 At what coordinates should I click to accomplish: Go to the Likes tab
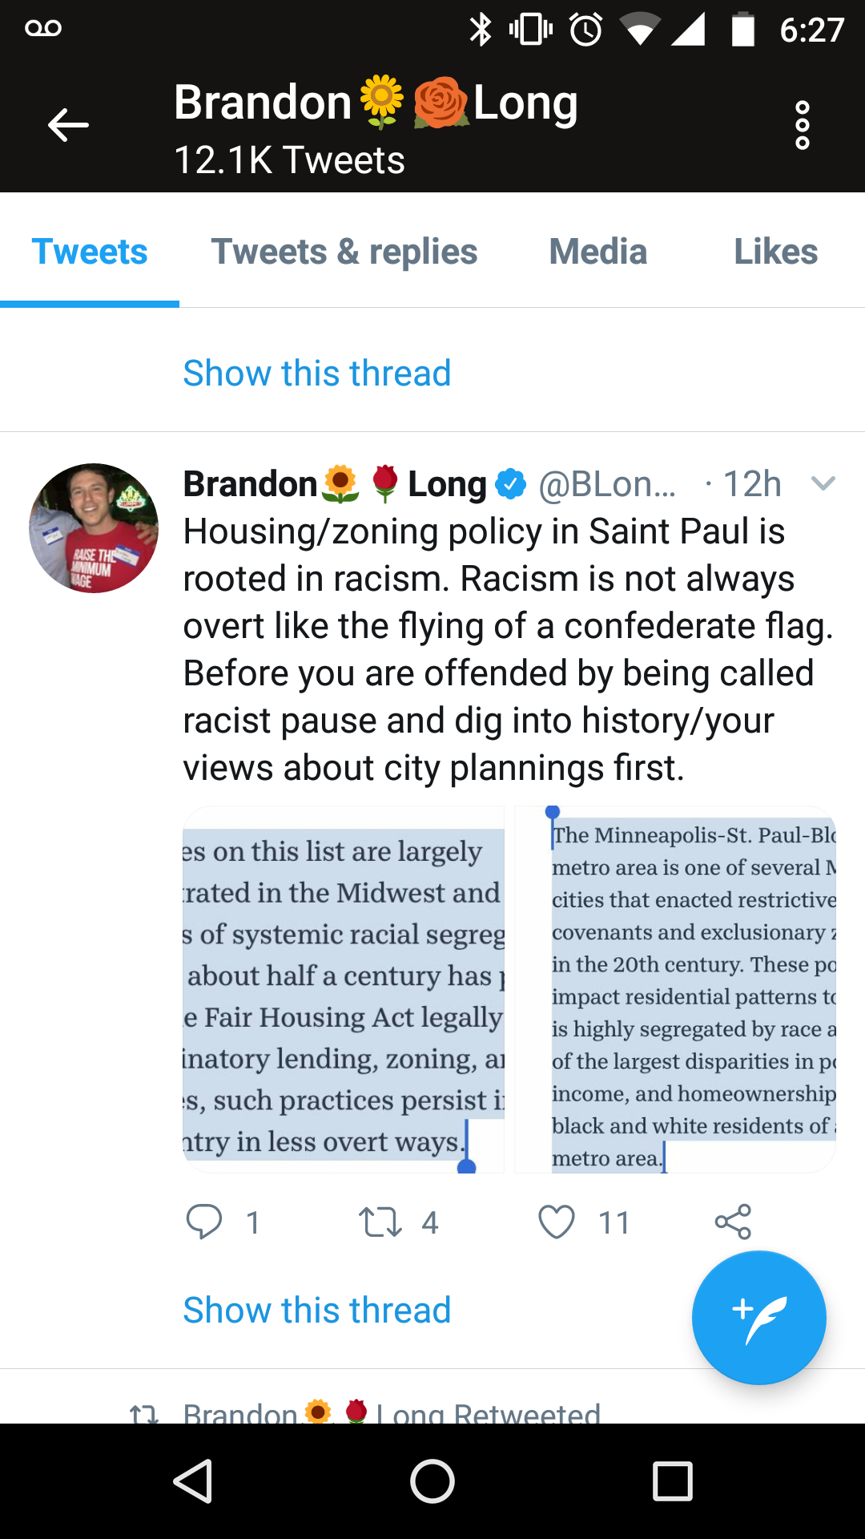click(x=775, y=252)
